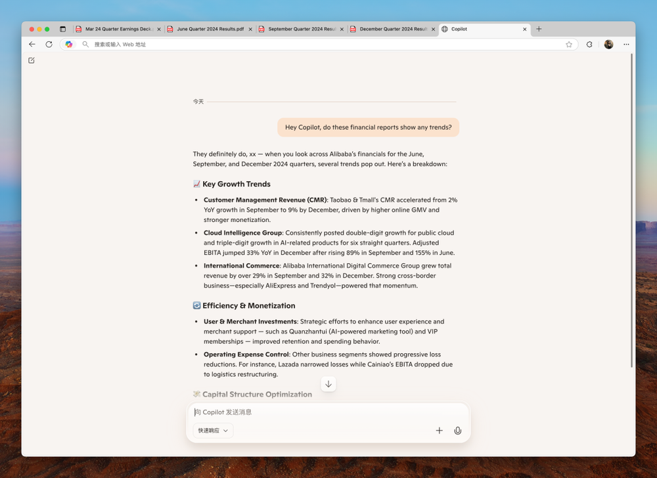Reload the page with refresh icon
The height and width of the screenshot is (478, 657).
[49, 45]
